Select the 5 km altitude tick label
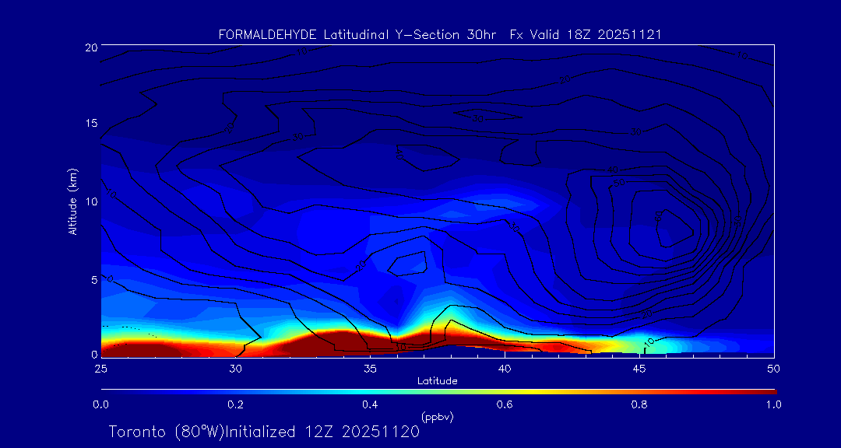The image size is (841, 448). pos(93,278)
